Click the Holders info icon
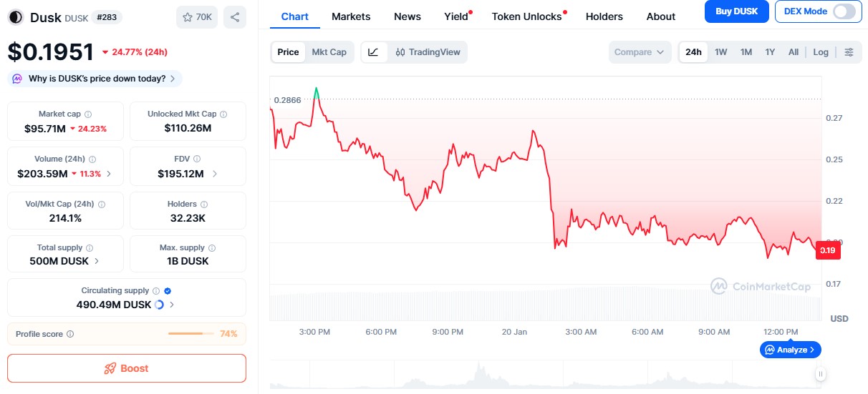The width and height of the screenshot is (868, 394). pos(204,205)
